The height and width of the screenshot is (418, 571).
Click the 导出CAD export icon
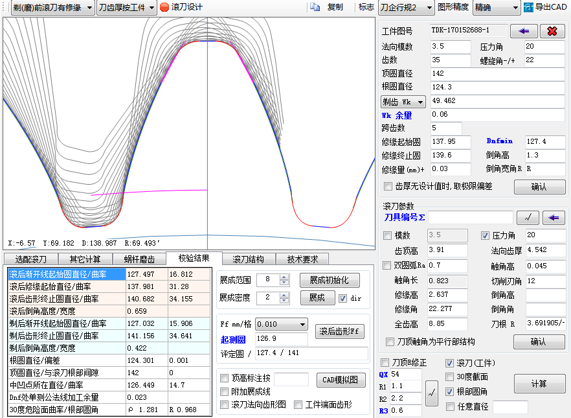528,7
